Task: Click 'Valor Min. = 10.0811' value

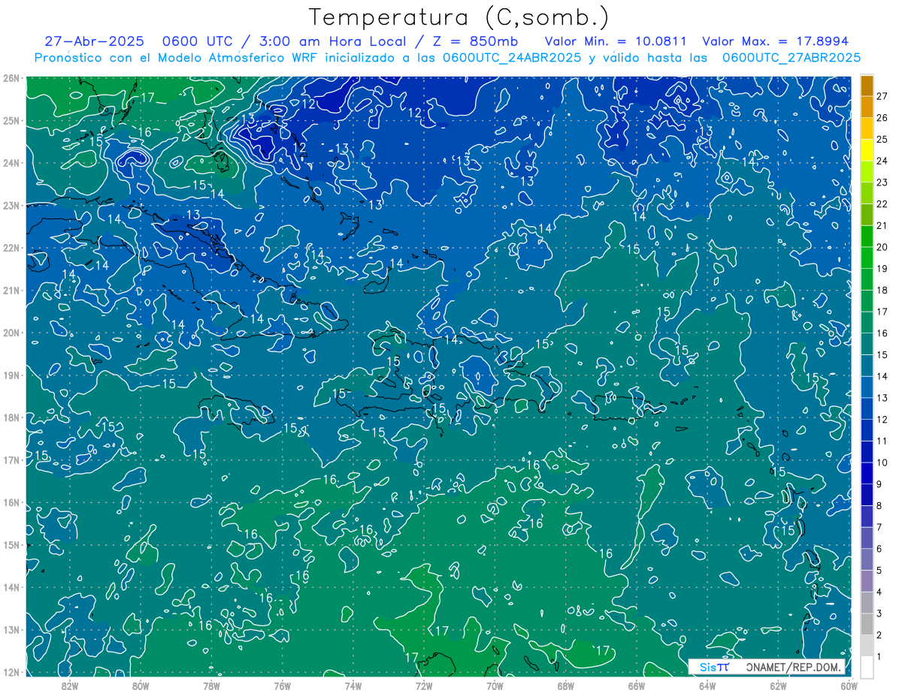Action: click(x=616, y=41)
